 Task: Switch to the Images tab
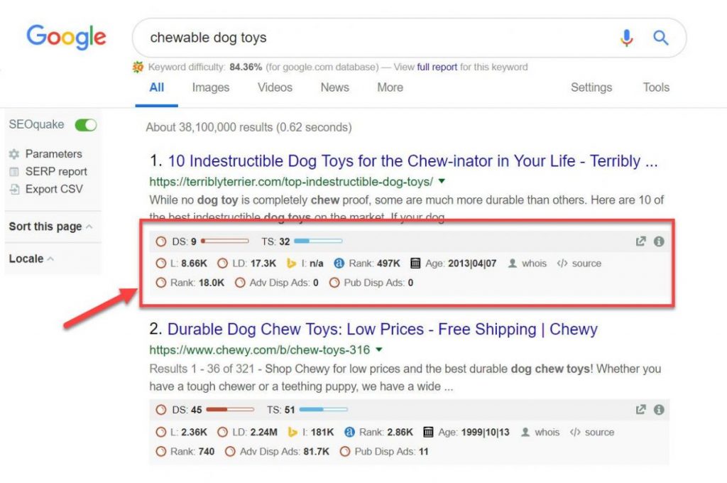pos(210,87)
